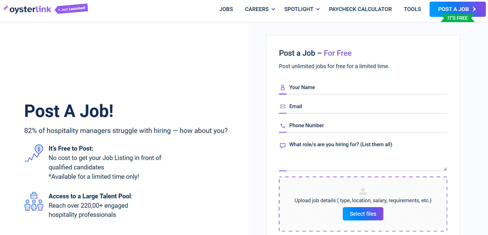Open the TOOLS menu item
This screenshot has height=235, width=488.
[412, 9]
